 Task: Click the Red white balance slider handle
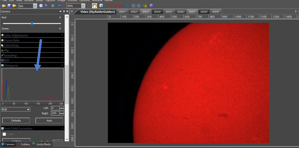click(x=32, y=23)
